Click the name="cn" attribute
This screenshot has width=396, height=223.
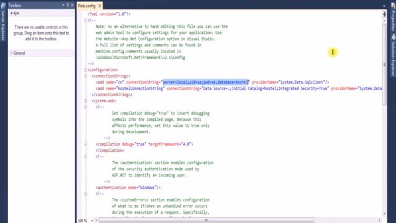[x=114, y=82]
